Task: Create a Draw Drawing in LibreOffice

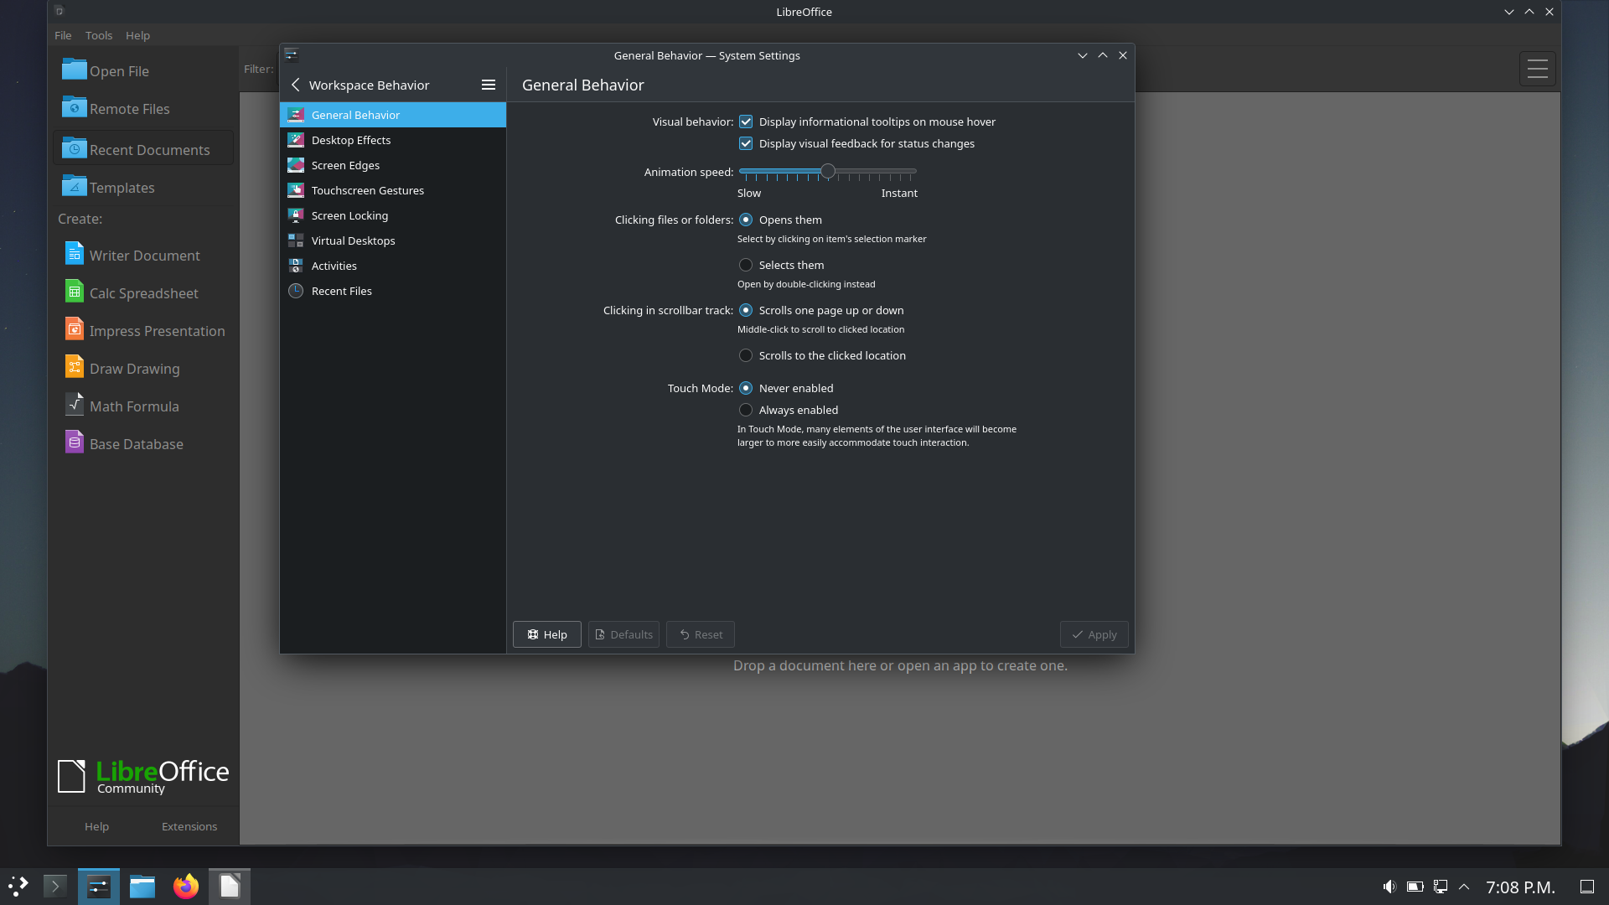Action: point(143,368)
